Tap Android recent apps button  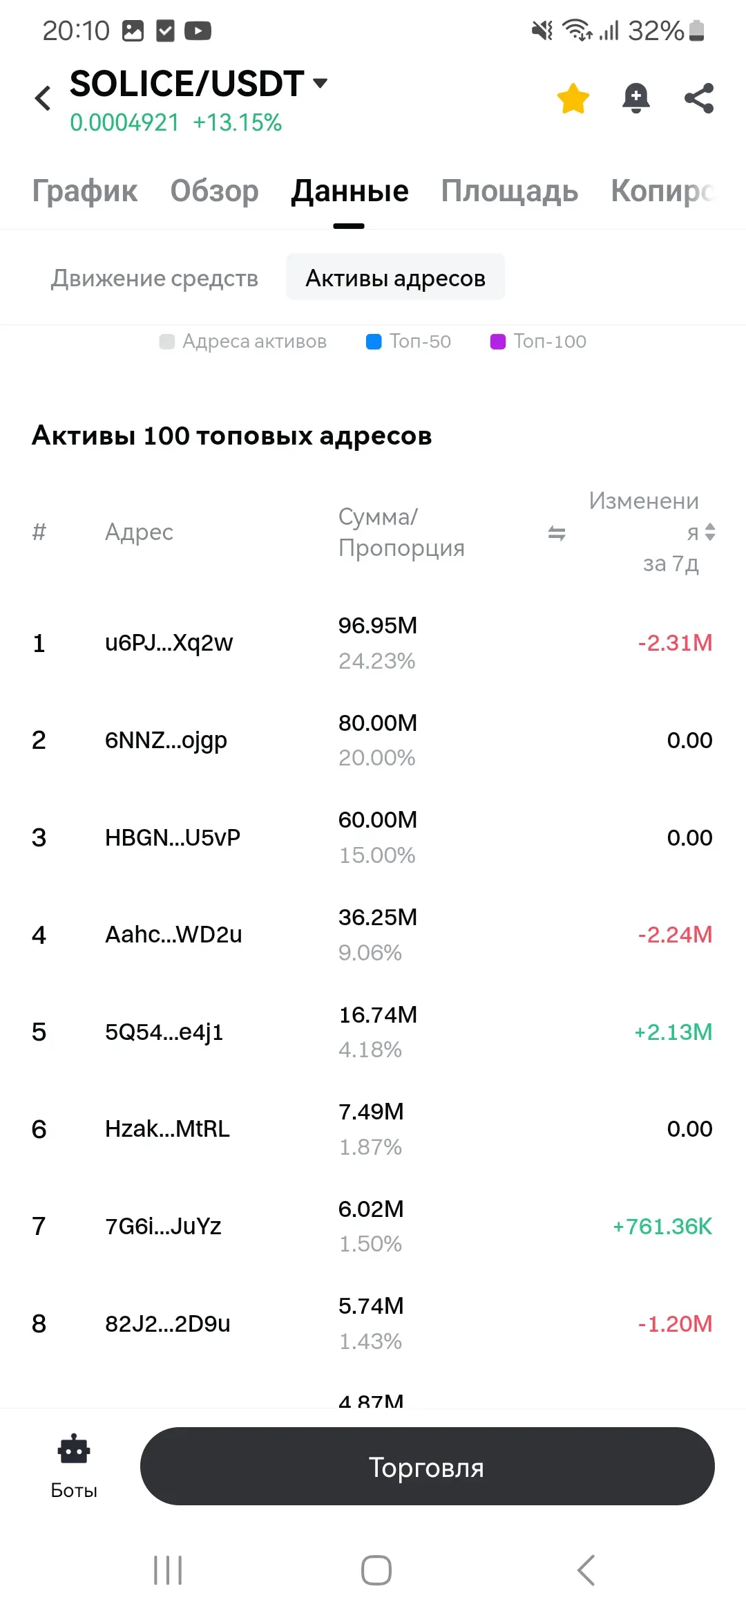coord(168,1570)
